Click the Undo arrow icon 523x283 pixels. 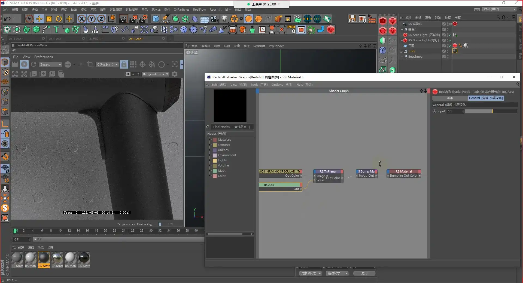pyautogui.click(x=7, y=19)
